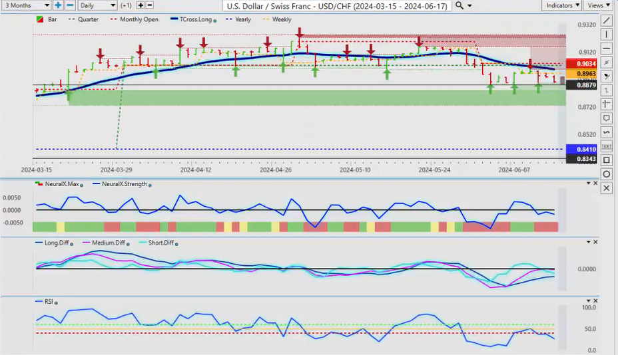This screenshot has height=355, width=618.
Task: Click the magnifier symbol search icon
Action: 460,5
